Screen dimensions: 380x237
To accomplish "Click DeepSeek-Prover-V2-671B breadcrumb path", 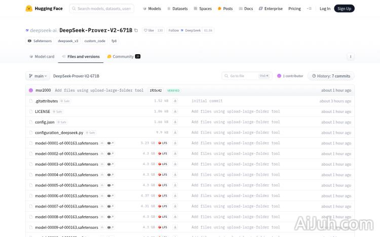I will tap(76, 76).
